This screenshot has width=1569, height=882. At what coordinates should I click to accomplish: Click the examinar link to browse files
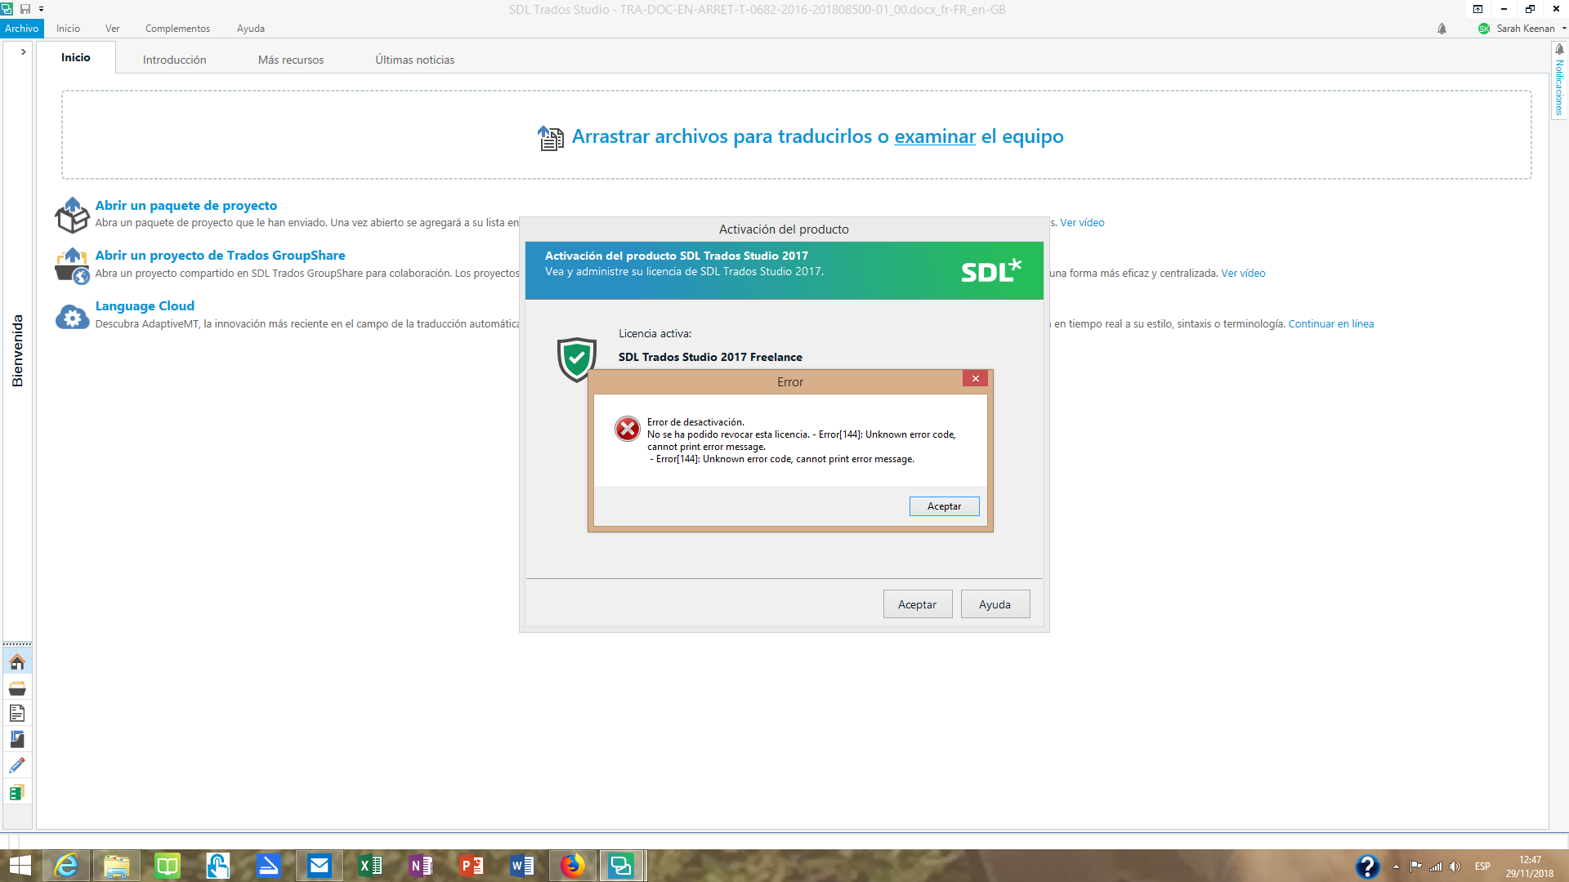tap(935, 136)
